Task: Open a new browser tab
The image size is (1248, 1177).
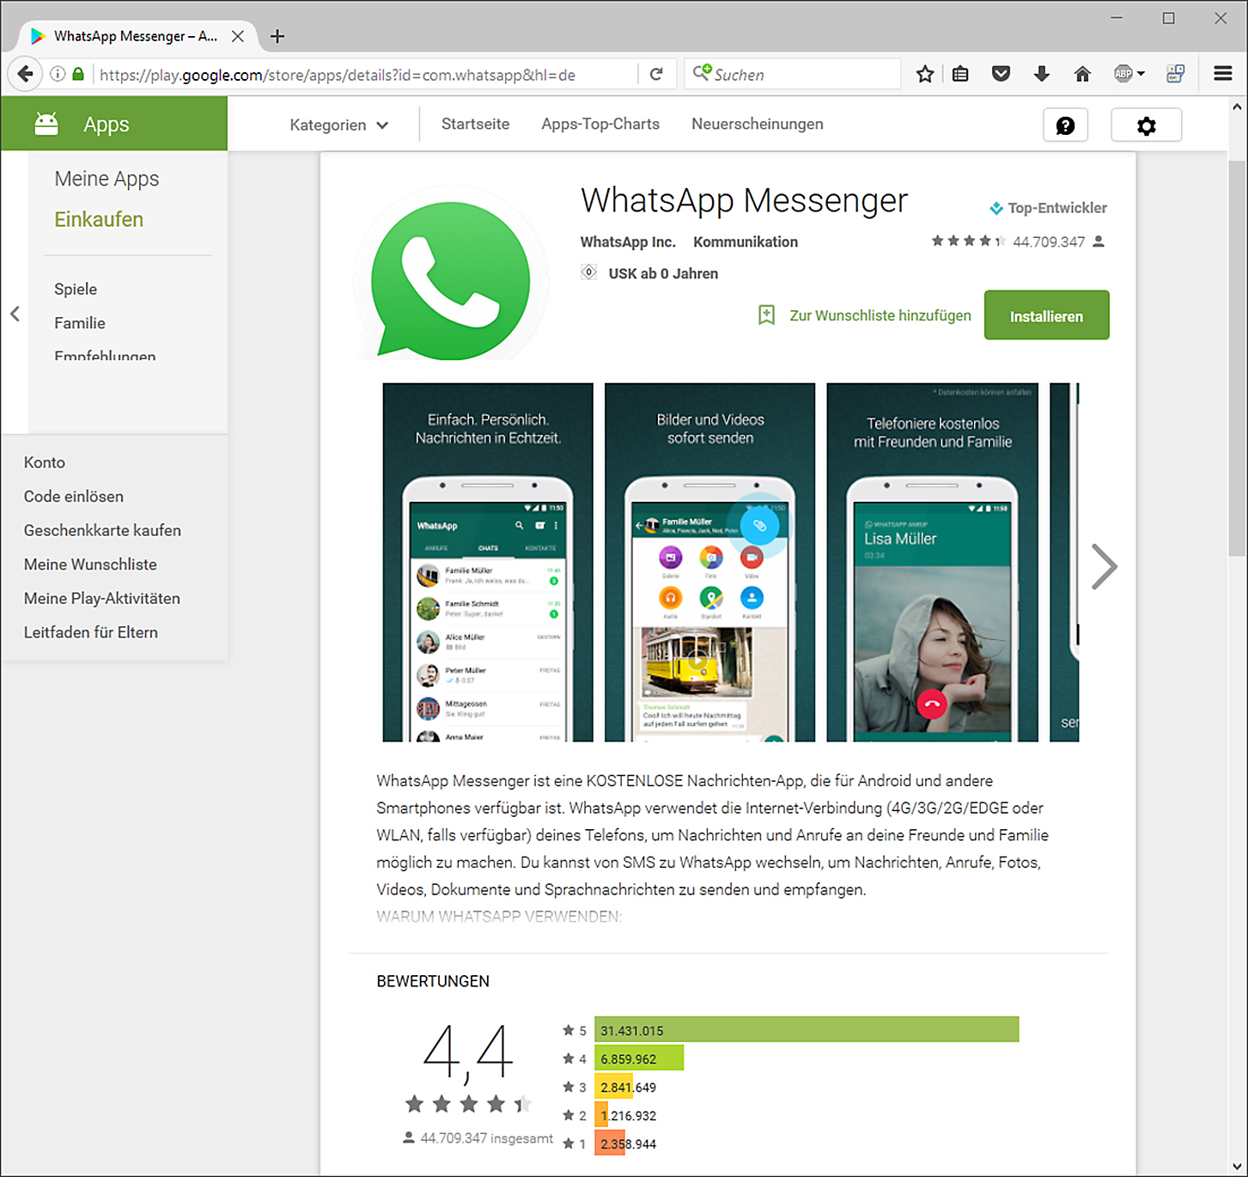Action: tap(277, 36)
